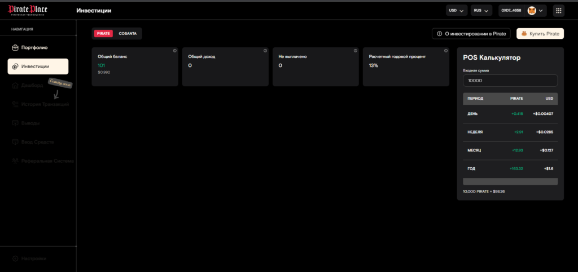Click the Ввод Средств sidebar icon

point(15,142)
